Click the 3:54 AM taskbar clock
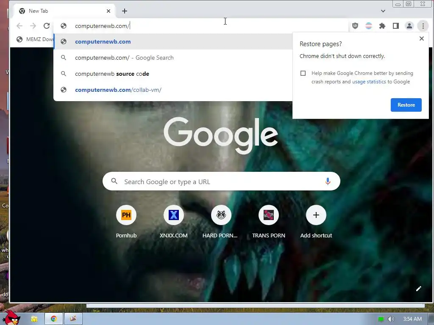 click(x=412, y=319)
